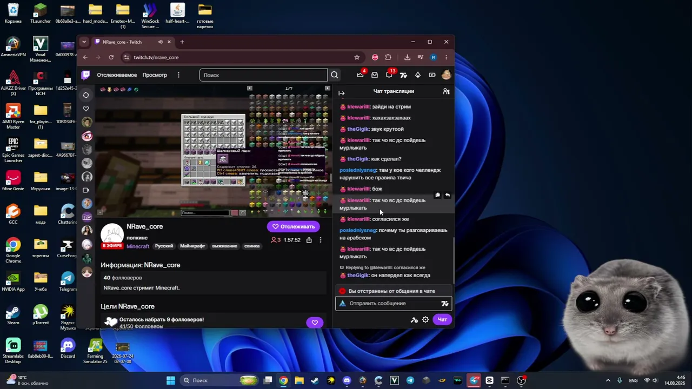Open Steam from the taskbar
The image size is (692, 389).
(315, 380)
